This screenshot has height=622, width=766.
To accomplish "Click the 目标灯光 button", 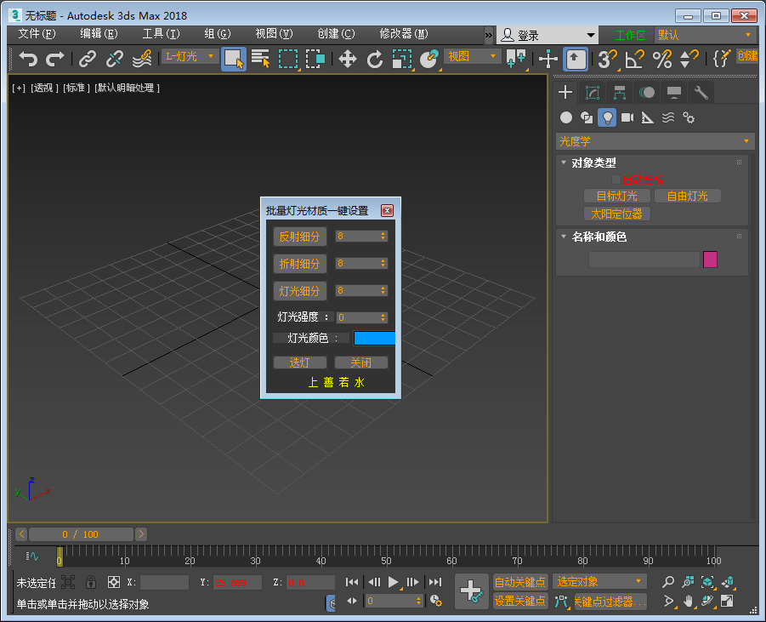I will pyautogui.click(x=616, y=196).
